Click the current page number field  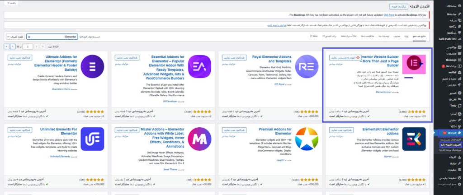[28, 46]
